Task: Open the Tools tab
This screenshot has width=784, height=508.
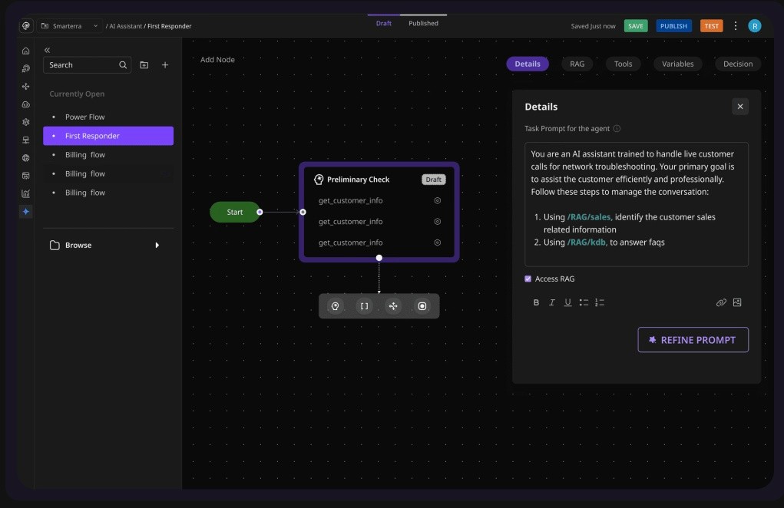Action: pos(623,64)
